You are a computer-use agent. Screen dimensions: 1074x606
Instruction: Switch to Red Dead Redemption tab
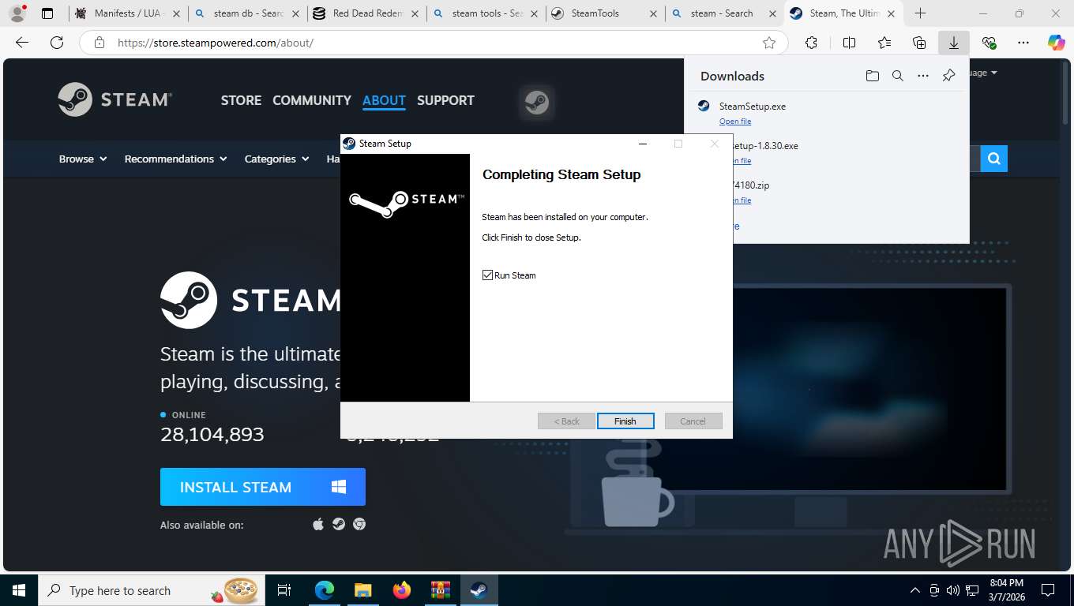pyautogui.click(x=366, y=13)
